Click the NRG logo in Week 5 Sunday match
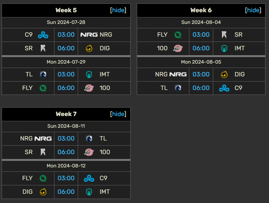269x203 pixels. click(x=89, y=35)
